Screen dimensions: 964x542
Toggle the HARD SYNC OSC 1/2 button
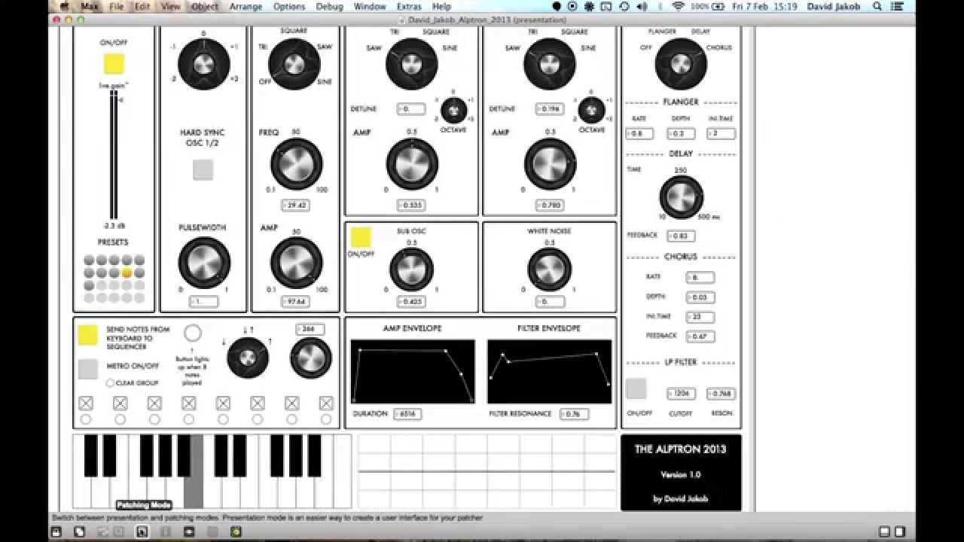(x=203, y=170)
